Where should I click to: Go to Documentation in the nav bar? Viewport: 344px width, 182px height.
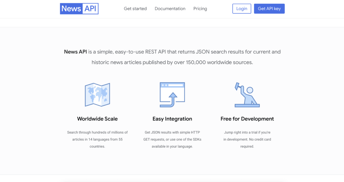[170, 8]
